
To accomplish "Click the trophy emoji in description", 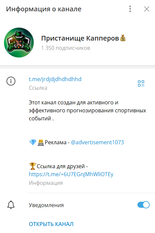I will click(32, 166).
